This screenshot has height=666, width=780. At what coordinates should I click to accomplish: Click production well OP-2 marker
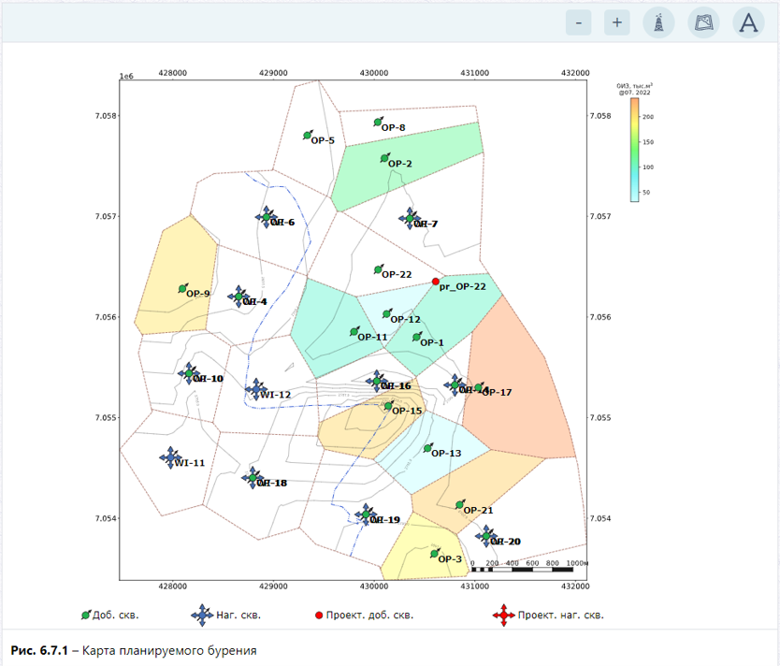(x=384, y=158)
